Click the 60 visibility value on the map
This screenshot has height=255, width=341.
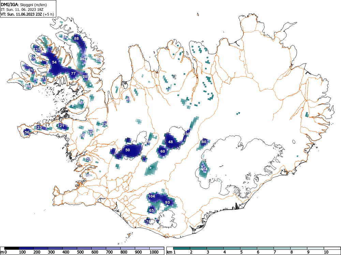163,151
